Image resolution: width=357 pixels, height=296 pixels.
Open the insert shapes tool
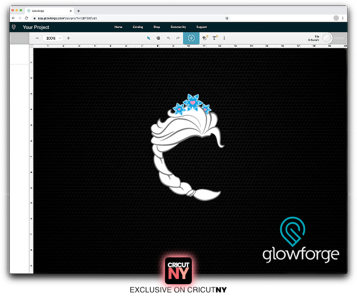(x=205, y=38)
